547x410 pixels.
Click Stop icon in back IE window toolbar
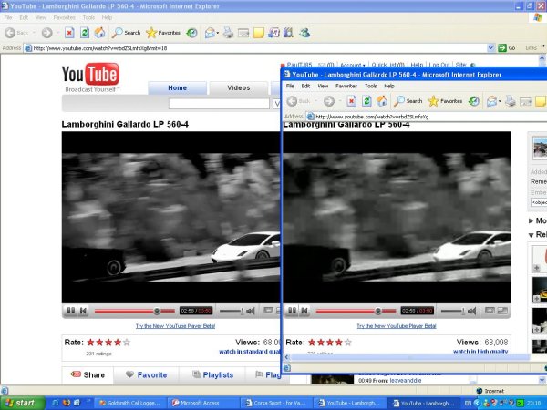point(69,33)
